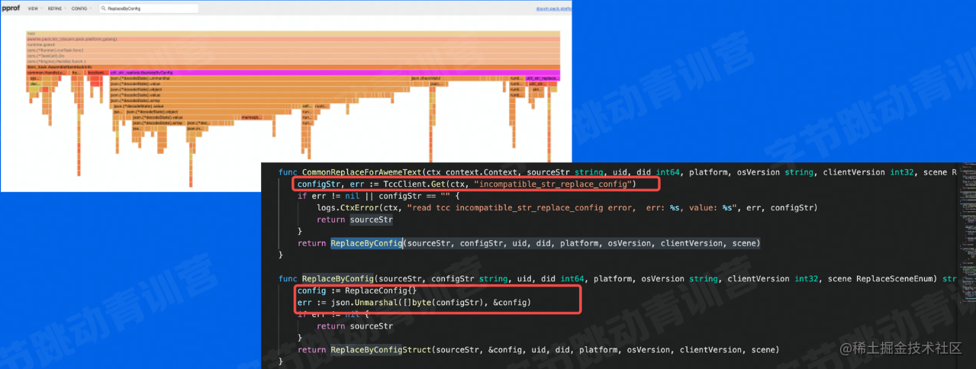Click ReplaceConfig{} in config assignment
This screenshot has width=976, height=369.
[381, 291]
